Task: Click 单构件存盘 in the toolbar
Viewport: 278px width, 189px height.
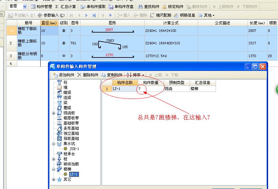Action: 121,7
